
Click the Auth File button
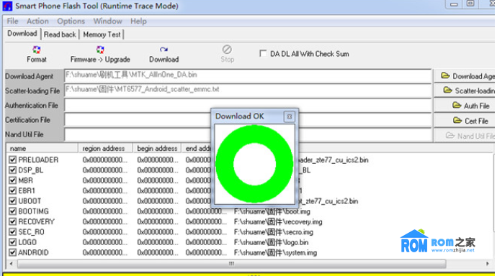click(x=465, y=106)
